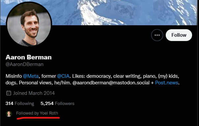The width and height of the screenshot is (199, 126).
Task: Open Aaron Berman's profile picture
Action: [29, 24]
